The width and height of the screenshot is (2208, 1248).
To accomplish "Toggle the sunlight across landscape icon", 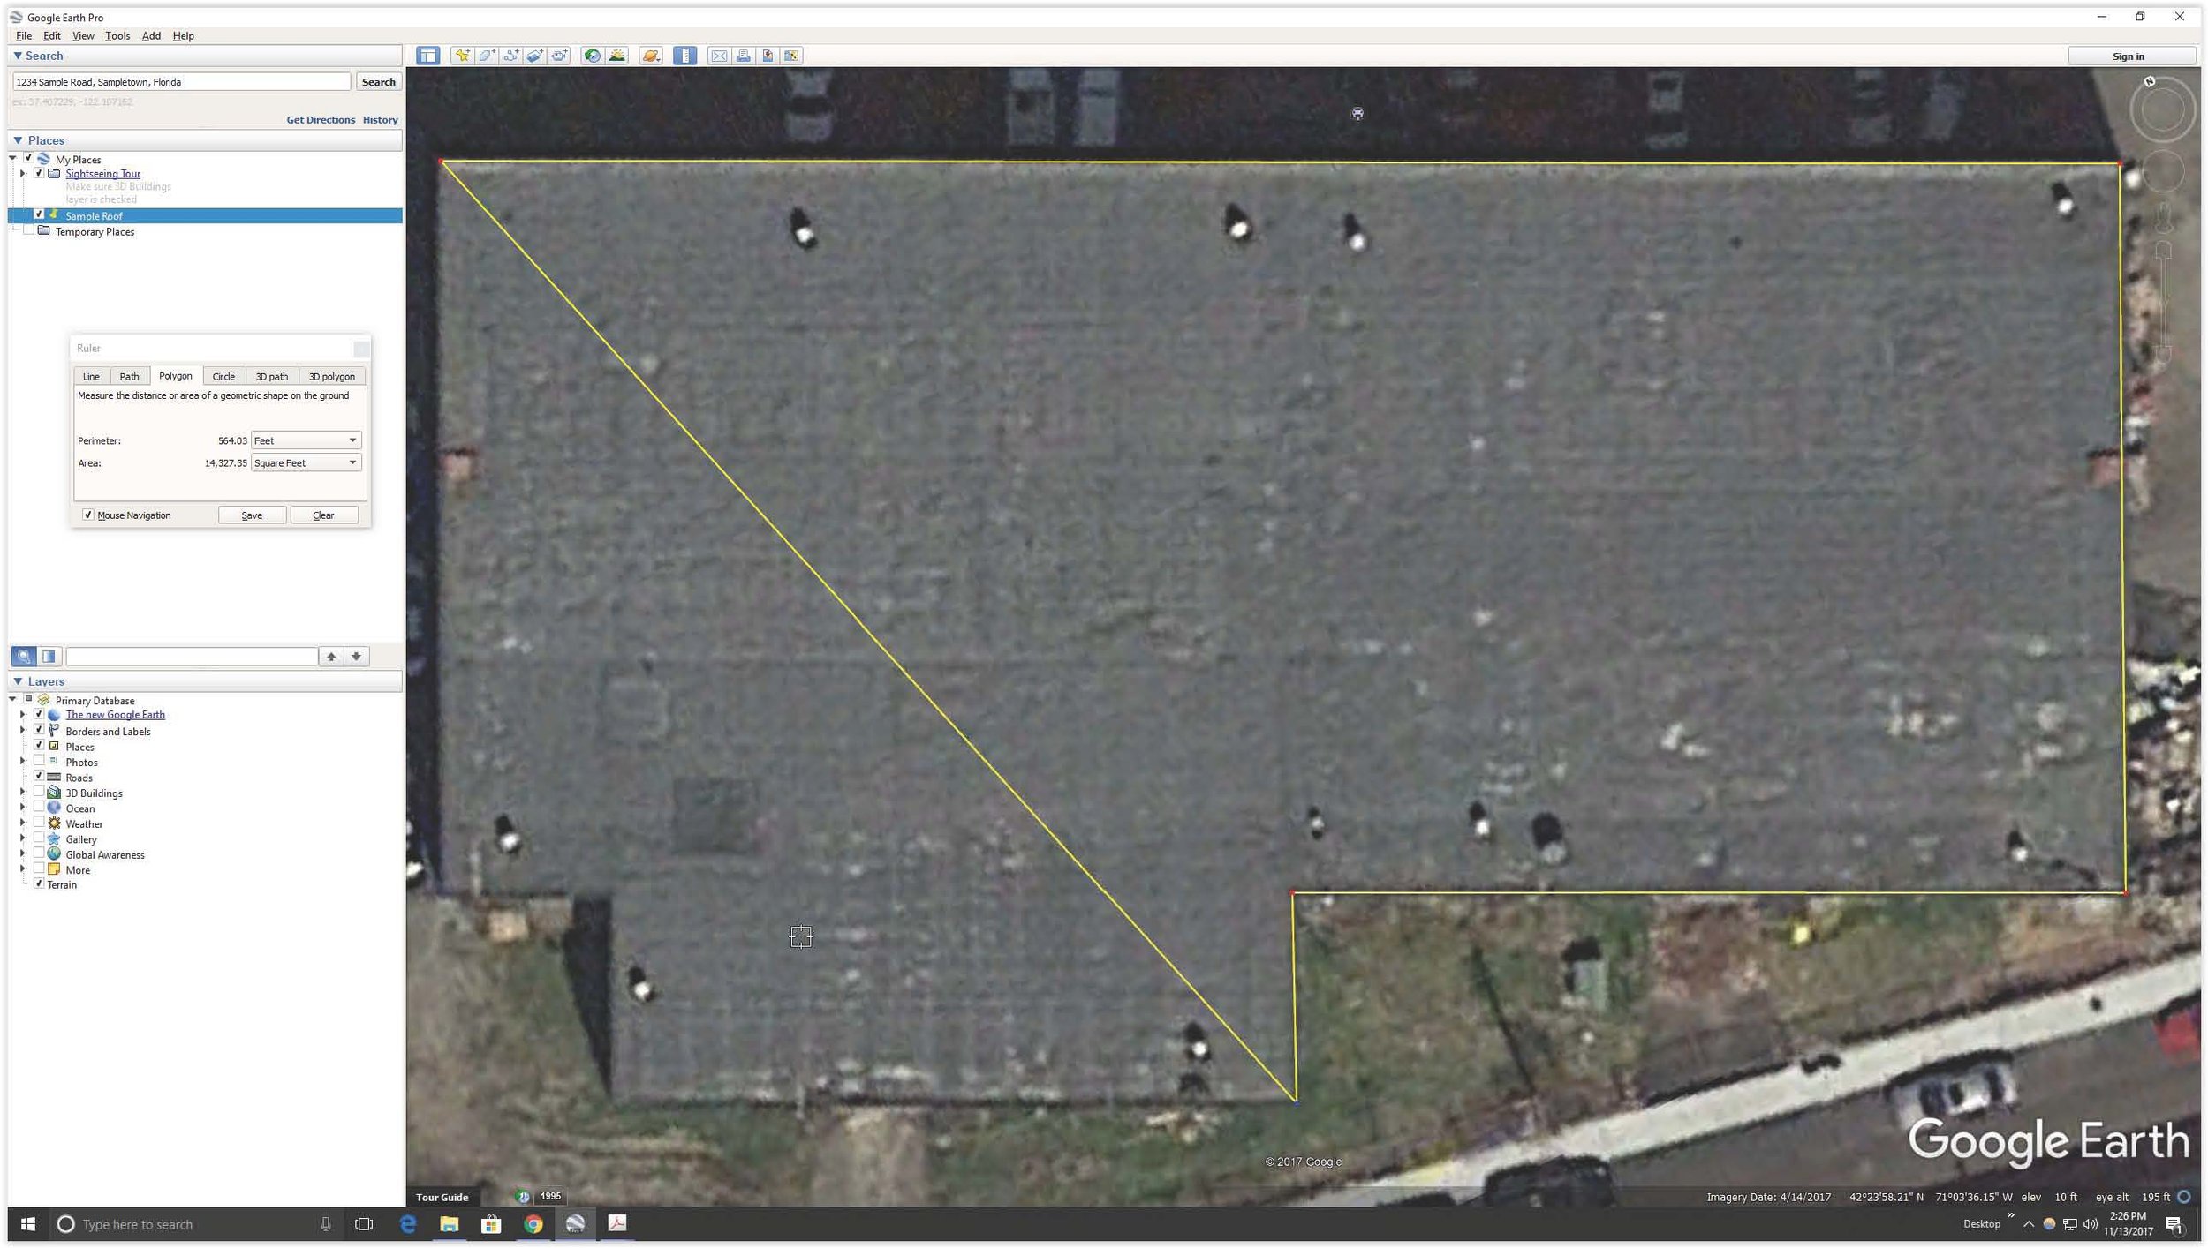I will pyautogui.click(x=617, y=56).
